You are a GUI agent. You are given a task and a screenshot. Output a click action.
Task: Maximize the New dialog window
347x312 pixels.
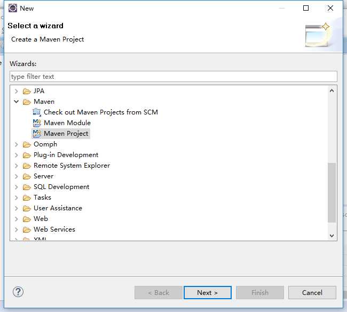tap(306, 8)
